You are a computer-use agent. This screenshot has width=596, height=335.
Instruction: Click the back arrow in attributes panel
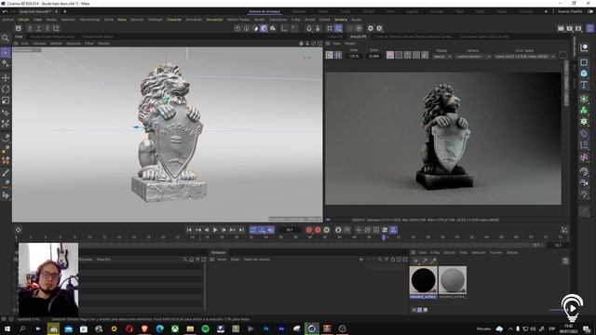[361, 260]
